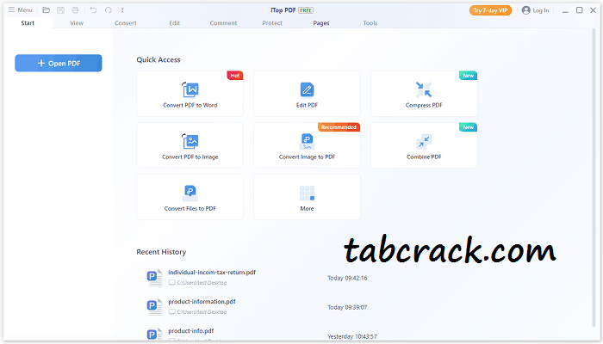The image size is (603, 344).
Task: Click the redo arrow icon
Action: click(109, 10)
